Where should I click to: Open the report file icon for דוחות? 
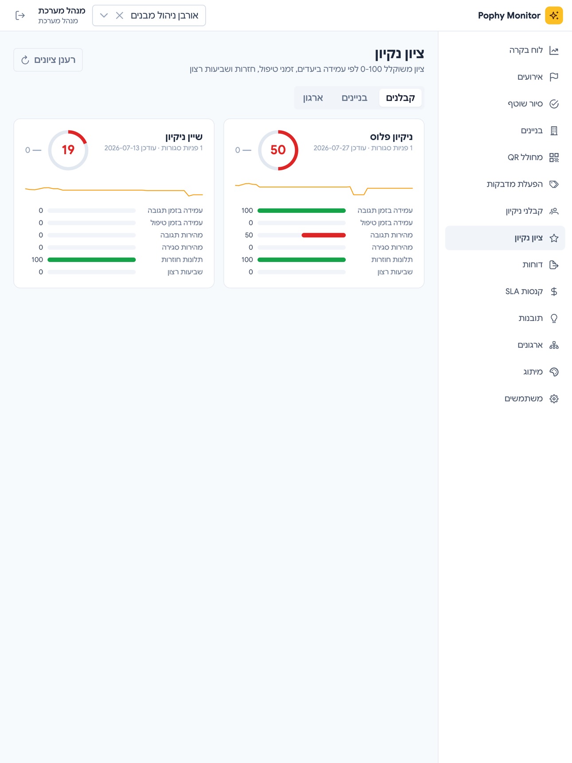click(554, 265)
